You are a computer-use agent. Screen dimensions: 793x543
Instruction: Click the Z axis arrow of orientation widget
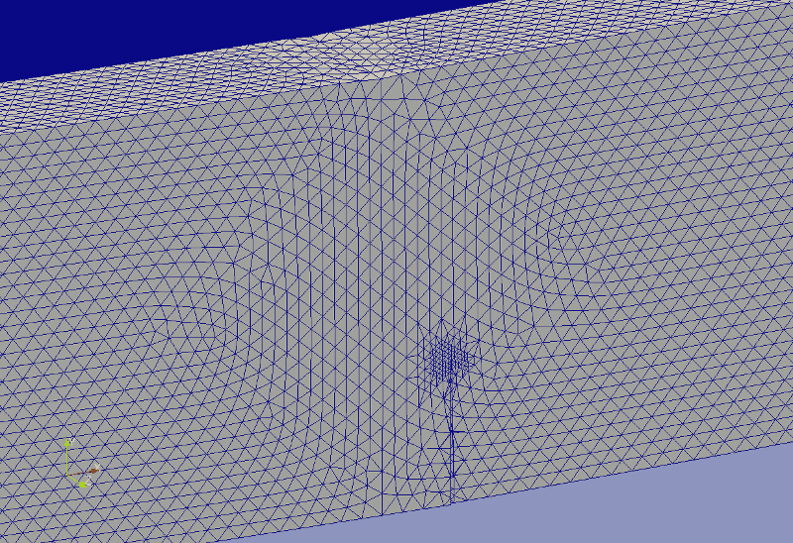coord(77,480)
